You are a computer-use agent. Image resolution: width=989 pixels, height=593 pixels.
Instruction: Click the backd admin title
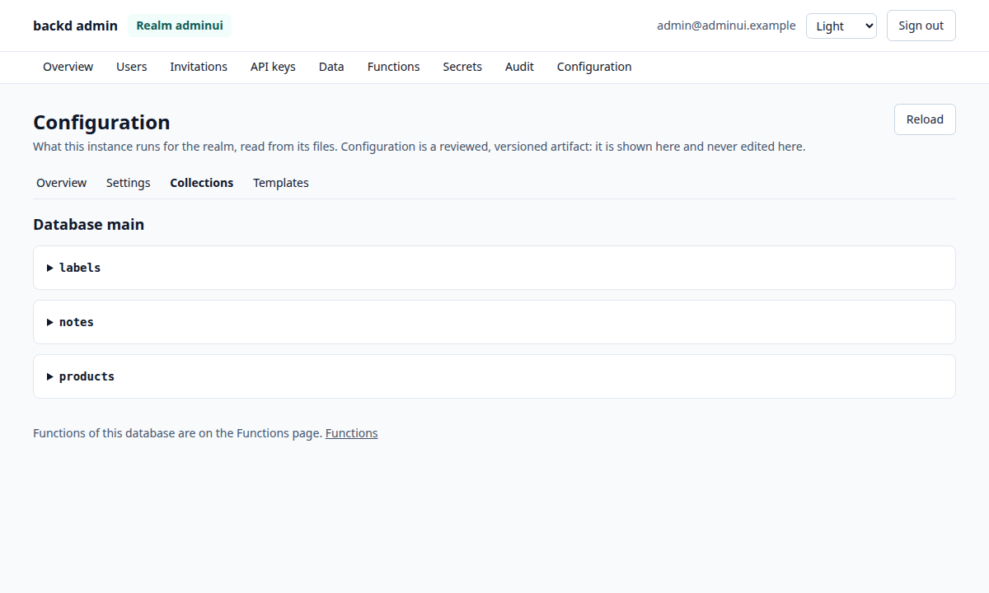pyautogui.click(x=75, y=26)
